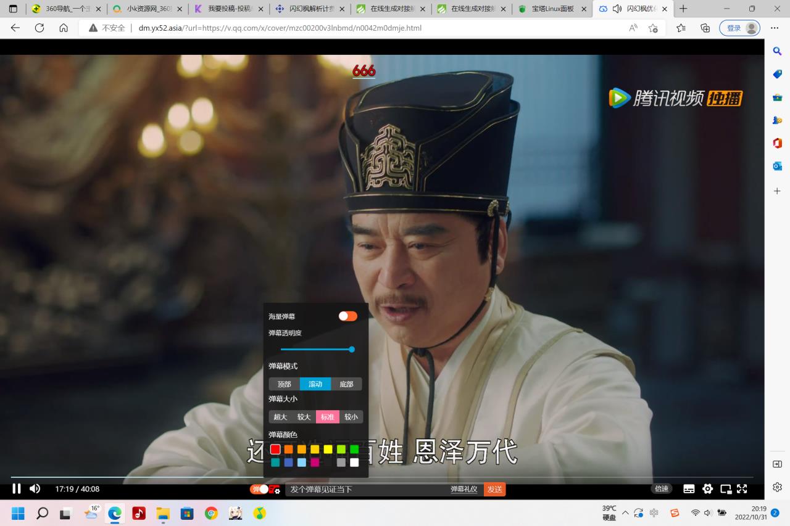Pause the video playback
790x526 pixels.
tap(17, 489)
